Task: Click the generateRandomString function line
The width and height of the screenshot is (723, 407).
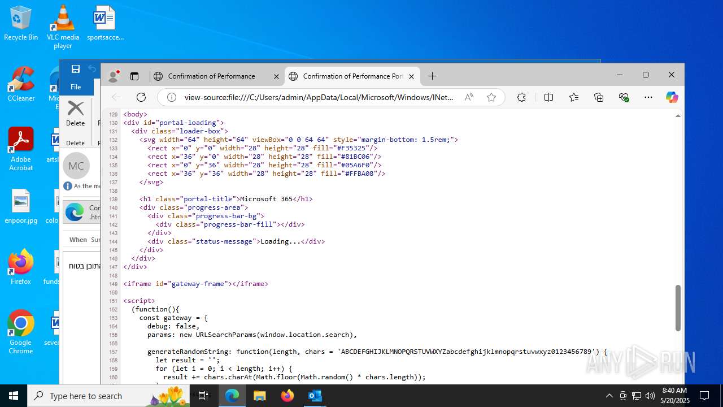Action: pyautogui.click(x=377, y=352)
